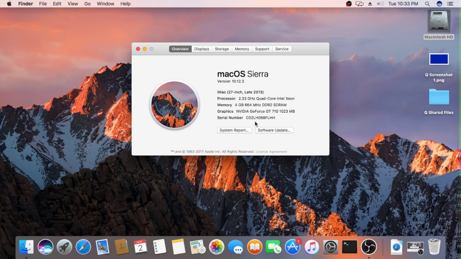Open Spotlight search magnifier
The height and width of the screenshot is (259, 461).
[x=428, y=4]
